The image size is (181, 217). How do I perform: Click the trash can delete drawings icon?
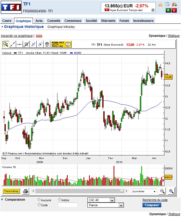click(x=47, y=45)
